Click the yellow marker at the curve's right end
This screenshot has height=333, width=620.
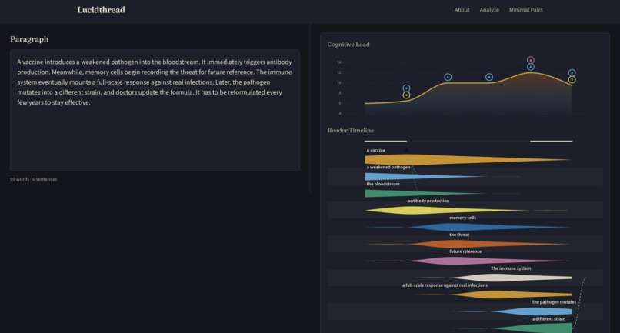(572, 80)
